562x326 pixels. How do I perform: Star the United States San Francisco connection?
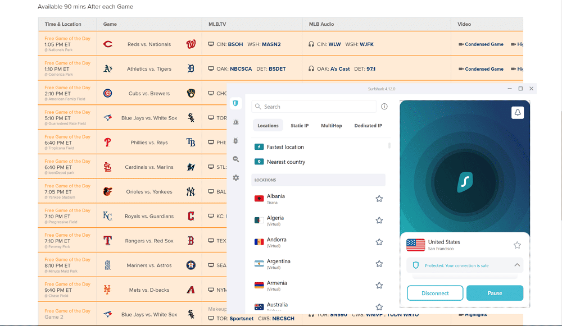pyautogui.click(x=517, y=245)
